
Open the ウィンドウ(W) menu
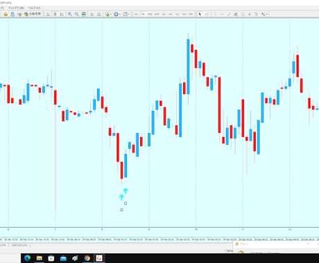coord(16,8)
